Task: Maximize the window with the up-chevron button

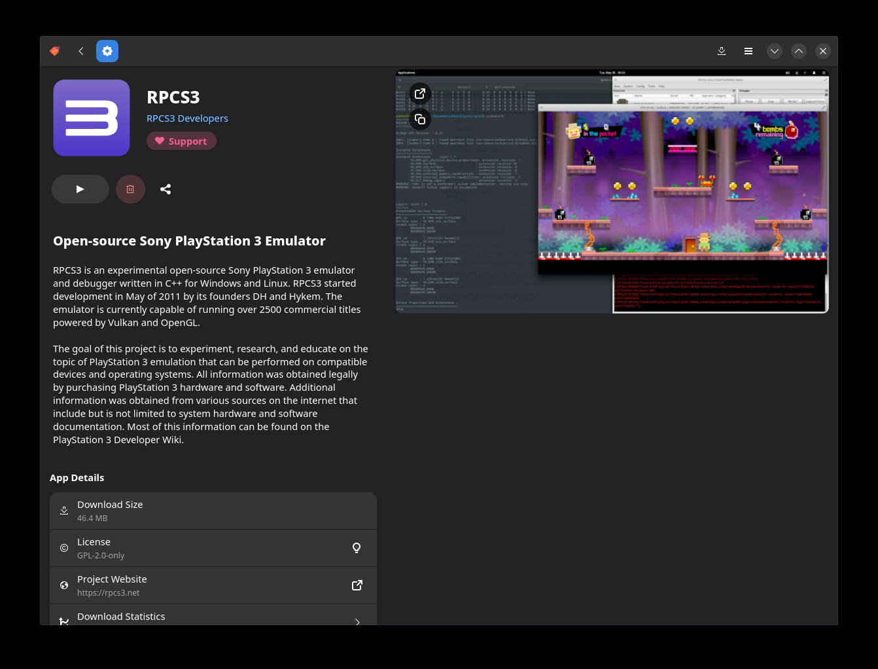Action: point(799,51)
